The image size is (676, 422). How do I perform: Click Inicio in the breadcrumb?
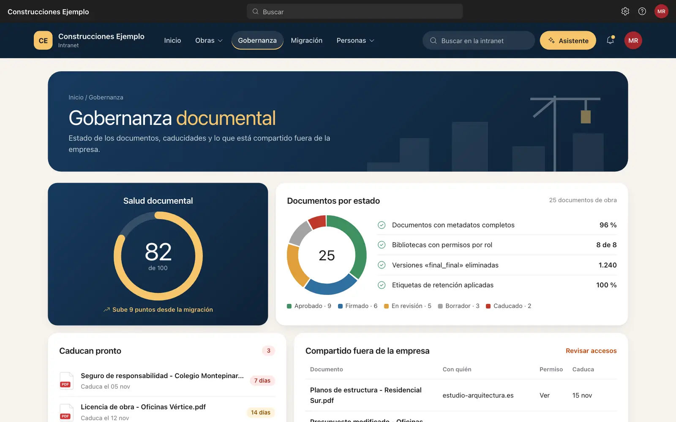(76, 97)
